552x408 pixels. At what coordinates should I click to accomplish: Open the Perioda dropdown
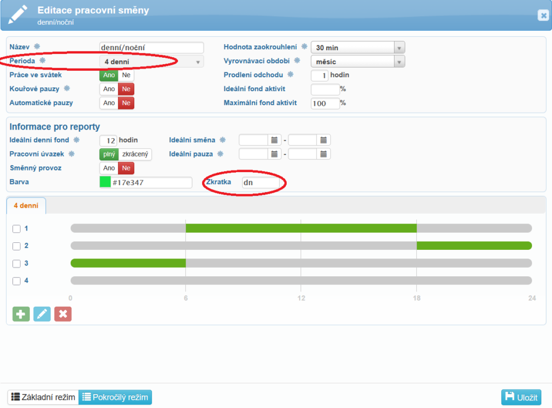151,62
